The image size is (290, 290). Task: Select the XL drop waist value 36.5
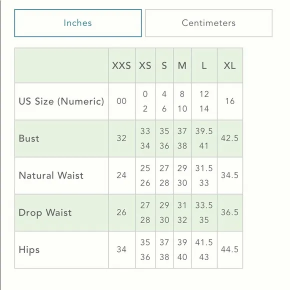pos(230,212)
